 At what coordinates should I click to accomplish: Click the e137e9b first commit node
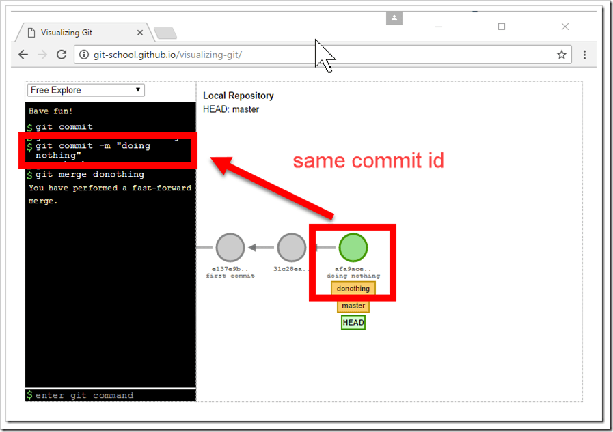(230, 248)
